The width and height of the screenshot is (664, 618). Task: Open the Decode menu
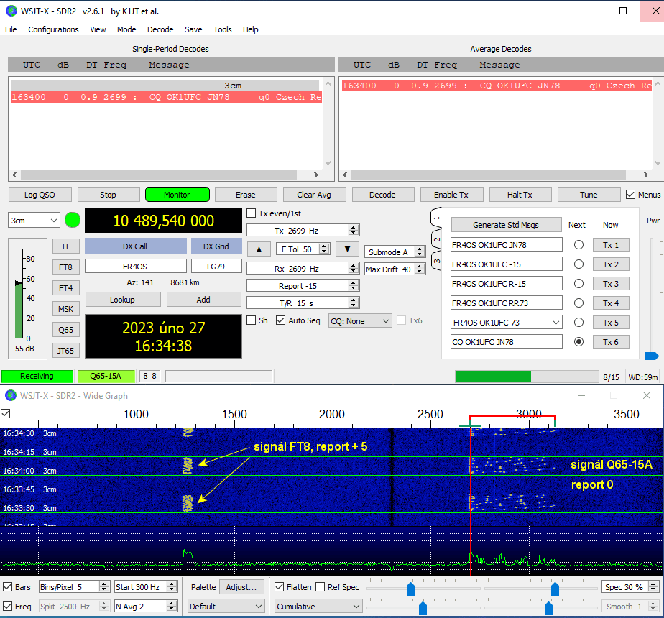pyautogui.click(x=160, y=29)
